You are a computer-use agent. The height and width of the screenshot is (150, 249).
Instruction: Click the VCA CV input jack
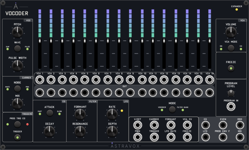tap(187, 125)
